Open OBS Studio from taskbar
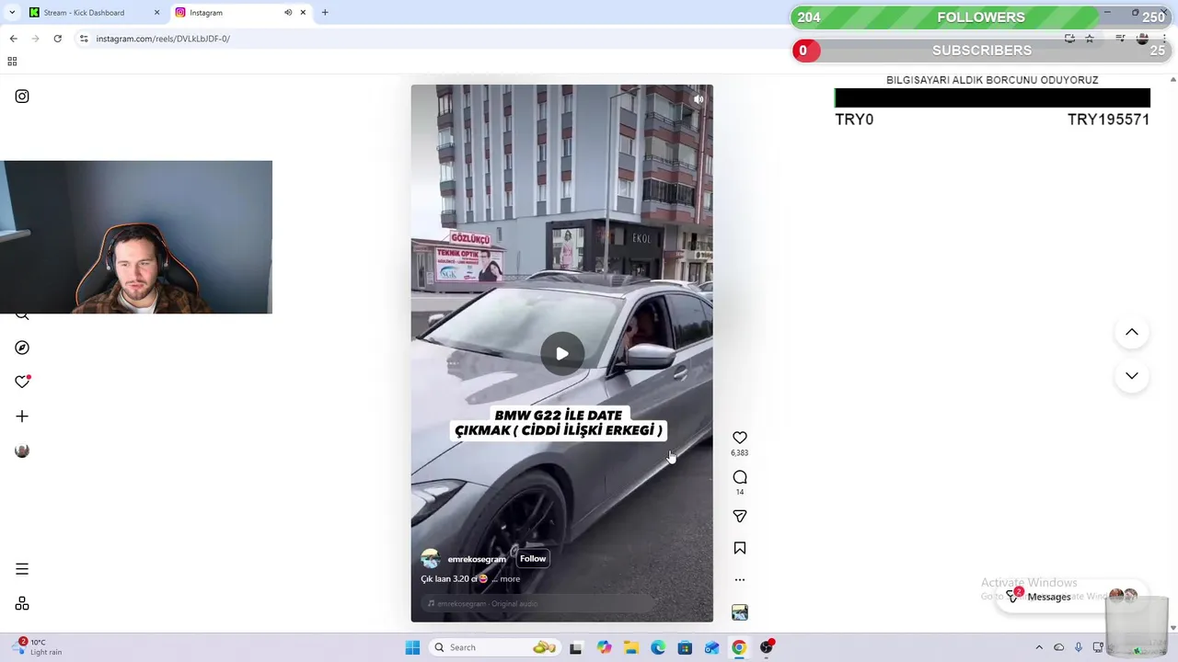 [767, 647]
